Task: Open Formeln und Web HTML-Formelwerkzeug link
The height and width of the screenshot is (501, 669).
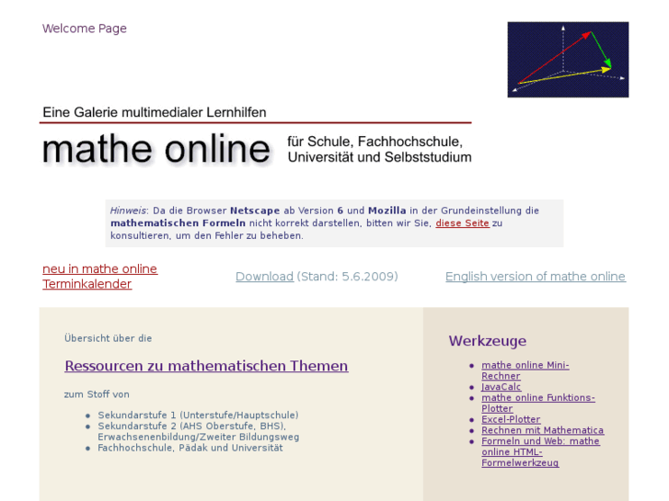Action: click(540, 452)
